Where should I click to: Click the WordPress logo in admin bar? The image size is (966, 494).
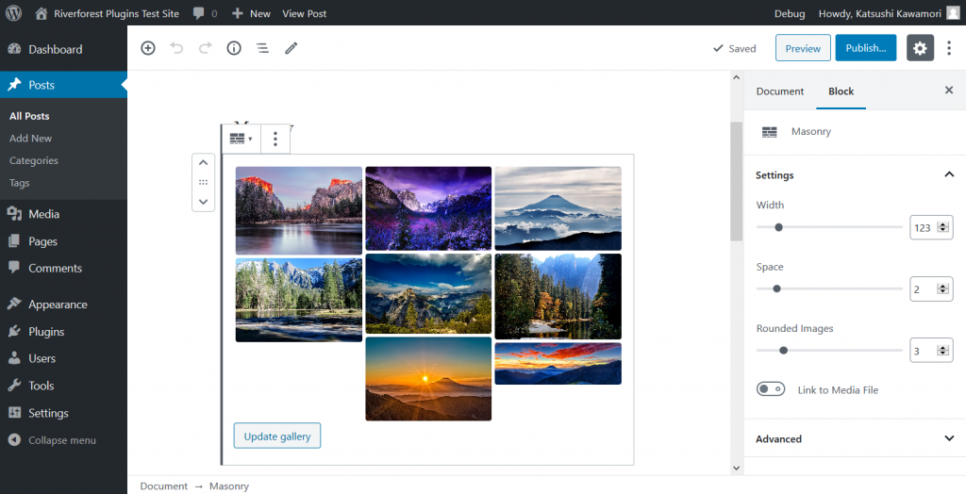13,13
